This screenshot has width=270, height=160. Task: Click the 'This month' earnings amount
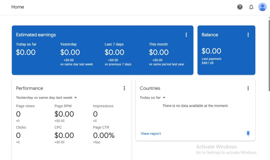click(x=159, y=52)
